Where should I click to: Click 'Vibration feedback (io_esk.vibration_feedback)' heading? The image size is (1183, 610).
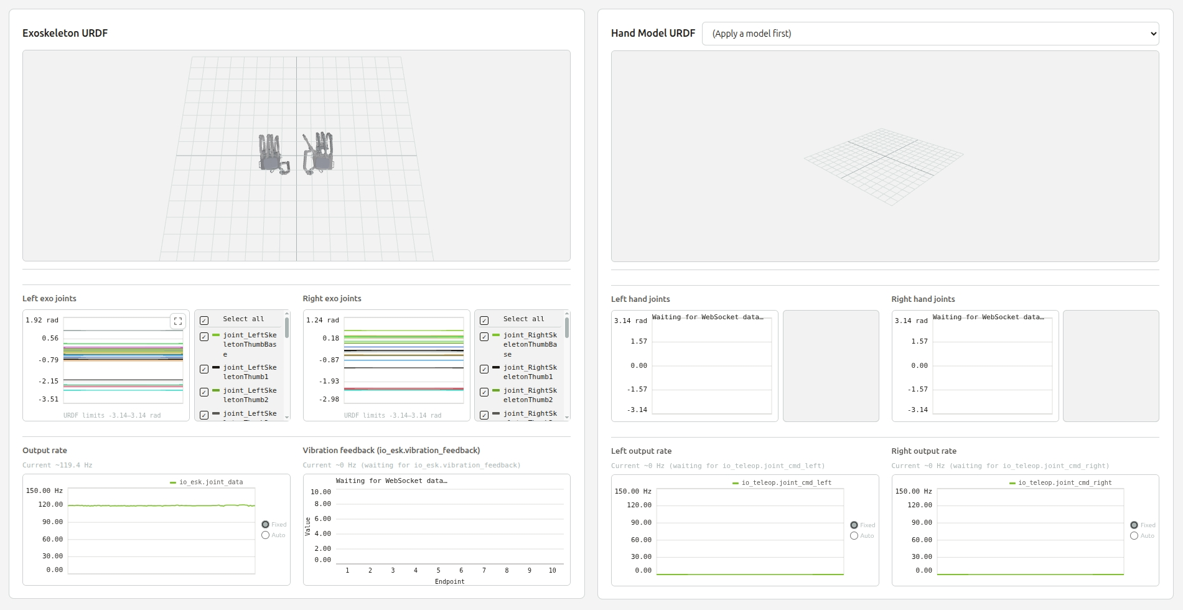pos(391,450)
